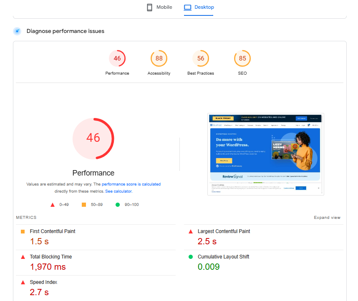
Task: Click the large Performance heading below gauge
Action: coord(93,173)
